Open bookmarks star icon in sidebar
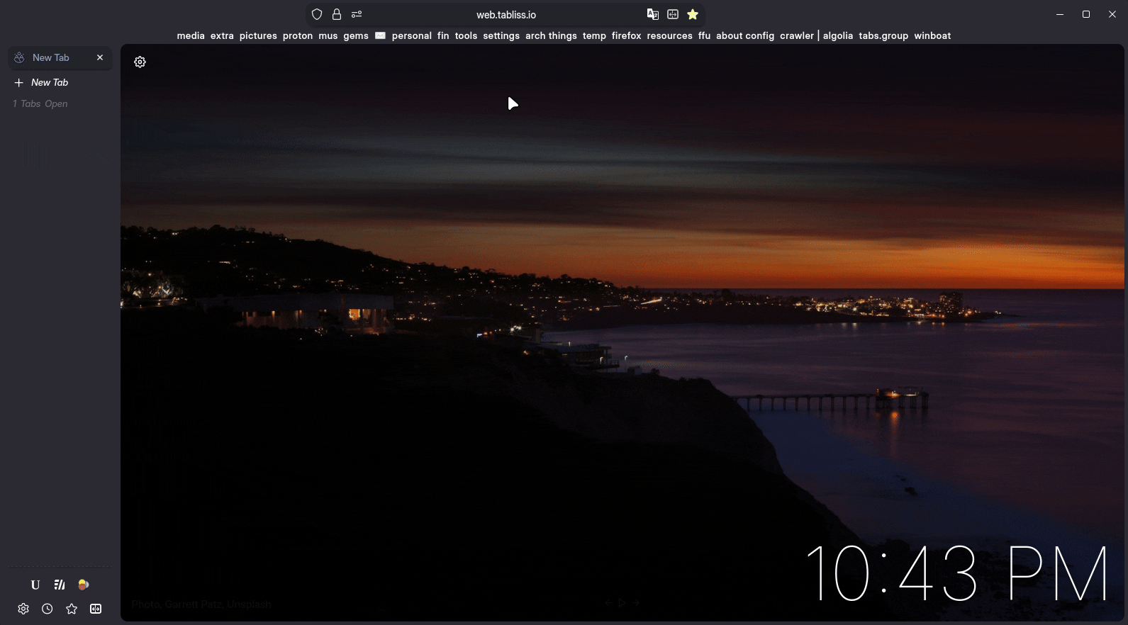Viewport: 1128px width, 625px height. coord(72,609)
